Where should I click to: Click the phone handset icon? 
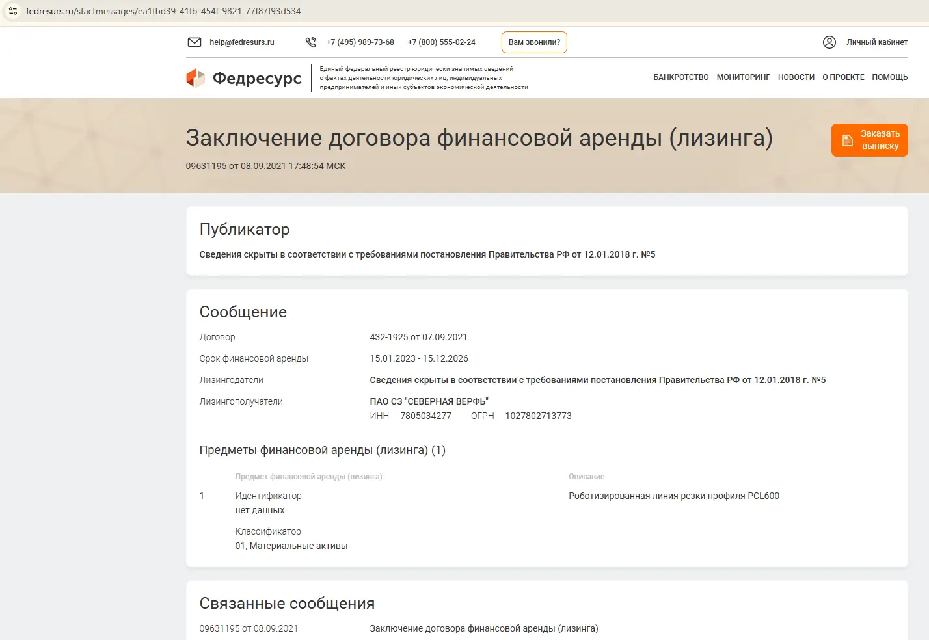coord(311,42)
